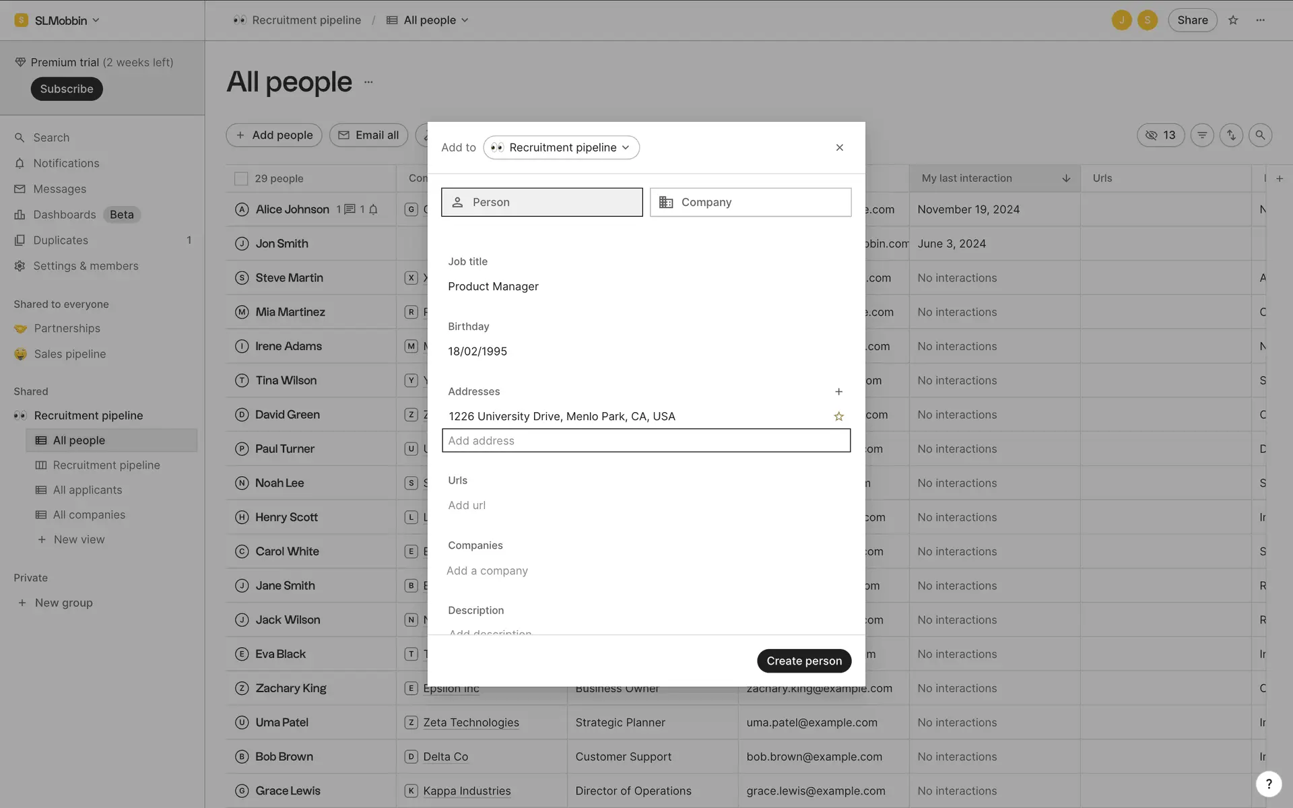This screenshot has height=808, width=1293.
Task: Expand the All people view breadcrumb dropdown
Action: (428, 20)
